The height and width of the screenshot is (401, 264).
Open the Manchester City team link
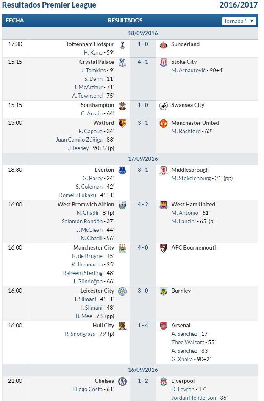click(x=94, y=247)
